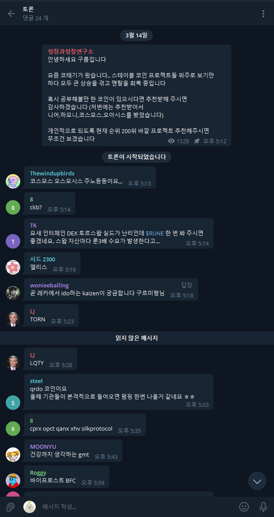Click the views eye icon on post
This screenshot has width=274, height=517.
point(171,141)
